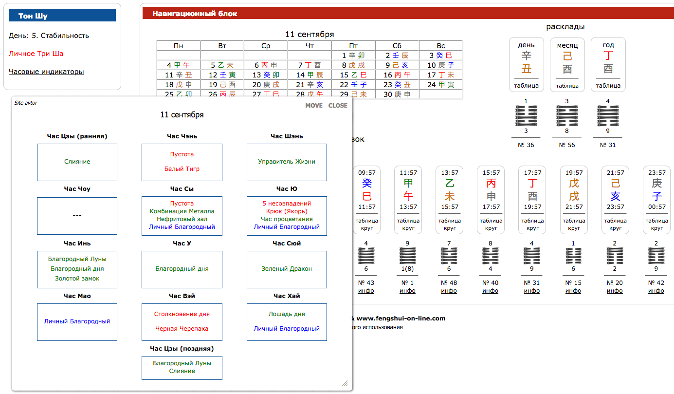The image size is (674, 394).
Task: Open the Часовые индикаторы link
Action: click(x=46, y=72)
